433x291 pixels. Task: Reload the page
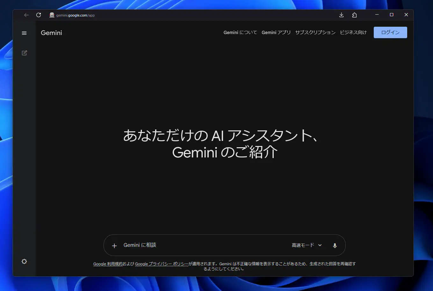click(x=39, y=15)
